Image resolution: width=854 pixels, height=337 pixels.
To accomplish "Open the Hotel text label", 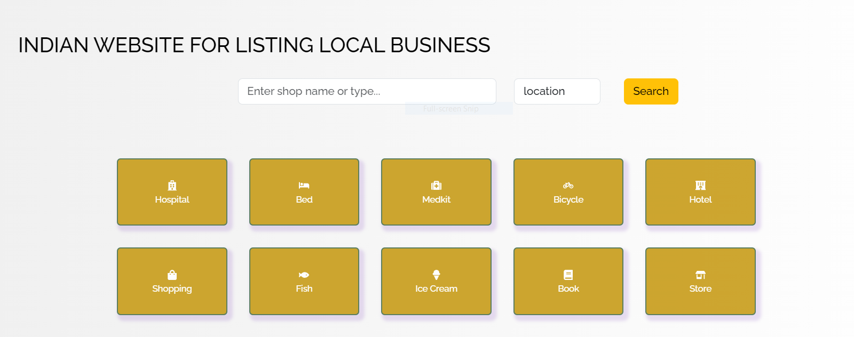I will 700,199.
